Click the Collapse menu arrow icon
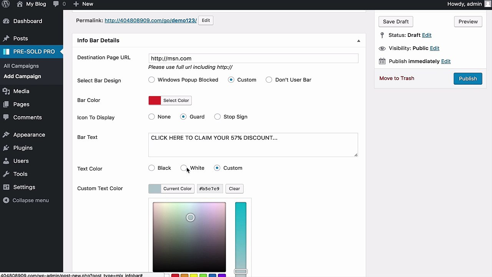The height and width of the screenshot is (277, 492). coord(6,200)
